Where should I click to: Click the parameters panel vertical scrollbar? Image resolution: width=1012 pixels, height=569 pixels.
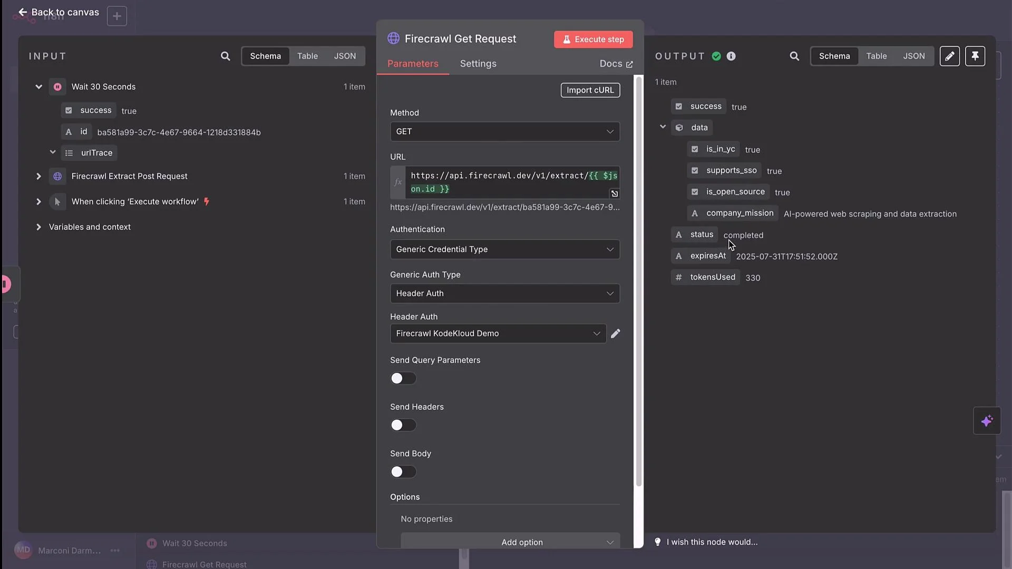[x=639, y=282]
